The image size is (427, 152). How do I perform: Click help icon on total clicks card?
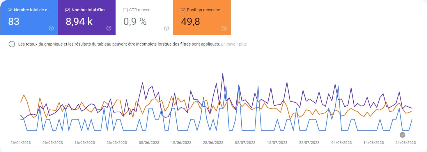click(51, 28)
